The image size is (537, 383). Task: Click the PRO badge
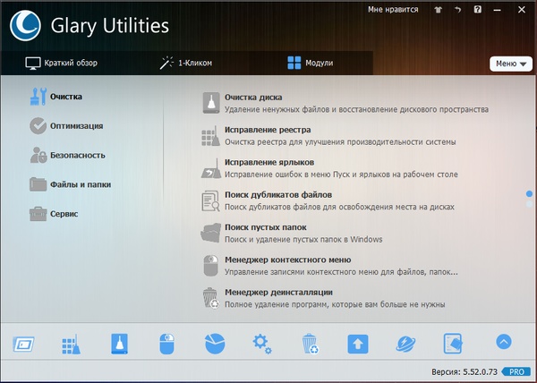tap(516, 371)
